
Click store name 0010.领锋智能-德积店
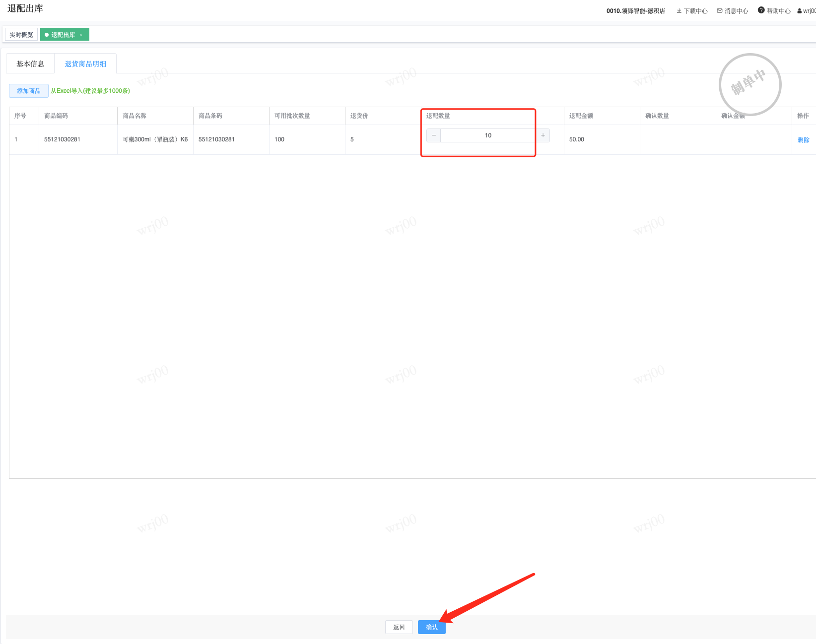click(x=636, y=11)
